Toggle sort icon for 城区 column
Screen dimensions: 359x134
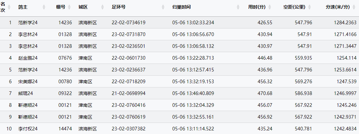(x=103, y=7)
